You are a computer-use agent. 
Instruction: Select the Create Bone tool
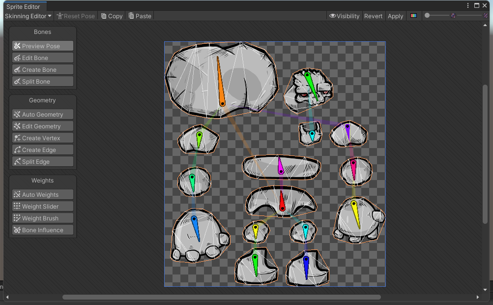pos(42,69)
